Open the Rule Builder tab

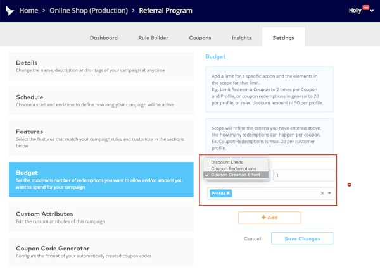(x=153, y=38)
